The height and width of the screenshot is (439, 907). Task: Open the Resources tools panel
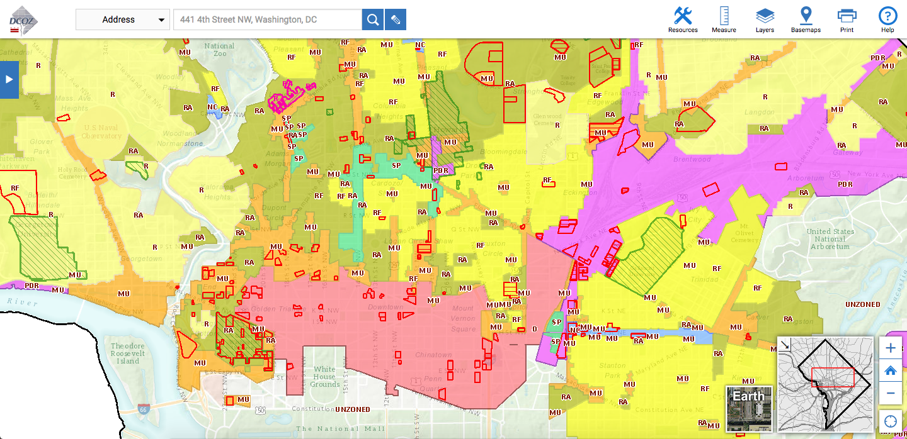click(683, 19)
